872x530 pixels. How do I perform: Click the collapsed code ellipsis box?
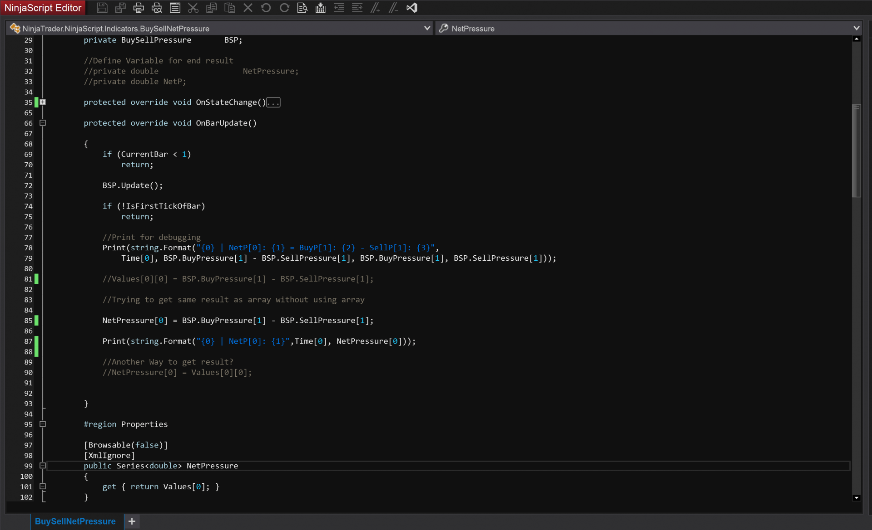pyautogui.click(x=273, y=103)
